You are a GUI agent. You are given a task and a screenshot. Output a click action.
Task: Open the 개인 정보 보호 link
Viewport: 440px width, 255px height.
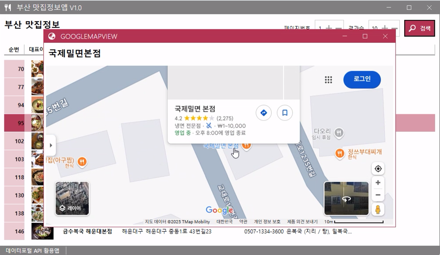[x=267, y=222]
